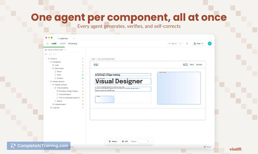258x154 pixels.
Task: Select the HeaderImage 1 tree item
Action: click(x=60, y=104)
